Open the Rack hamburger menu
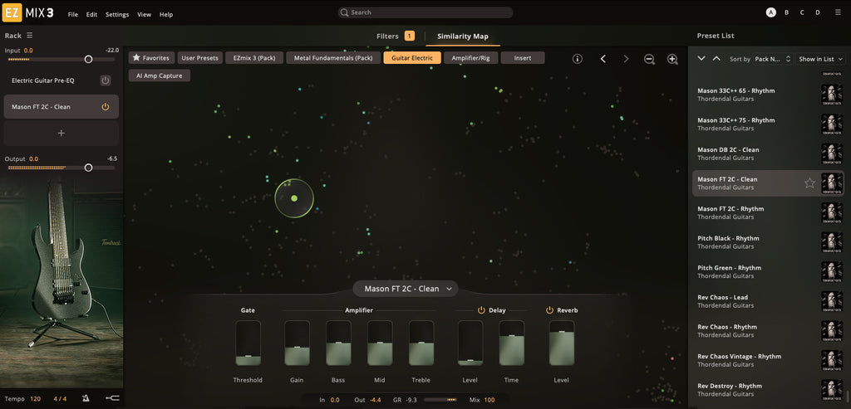Screen dimensions: 851x409 30,35
